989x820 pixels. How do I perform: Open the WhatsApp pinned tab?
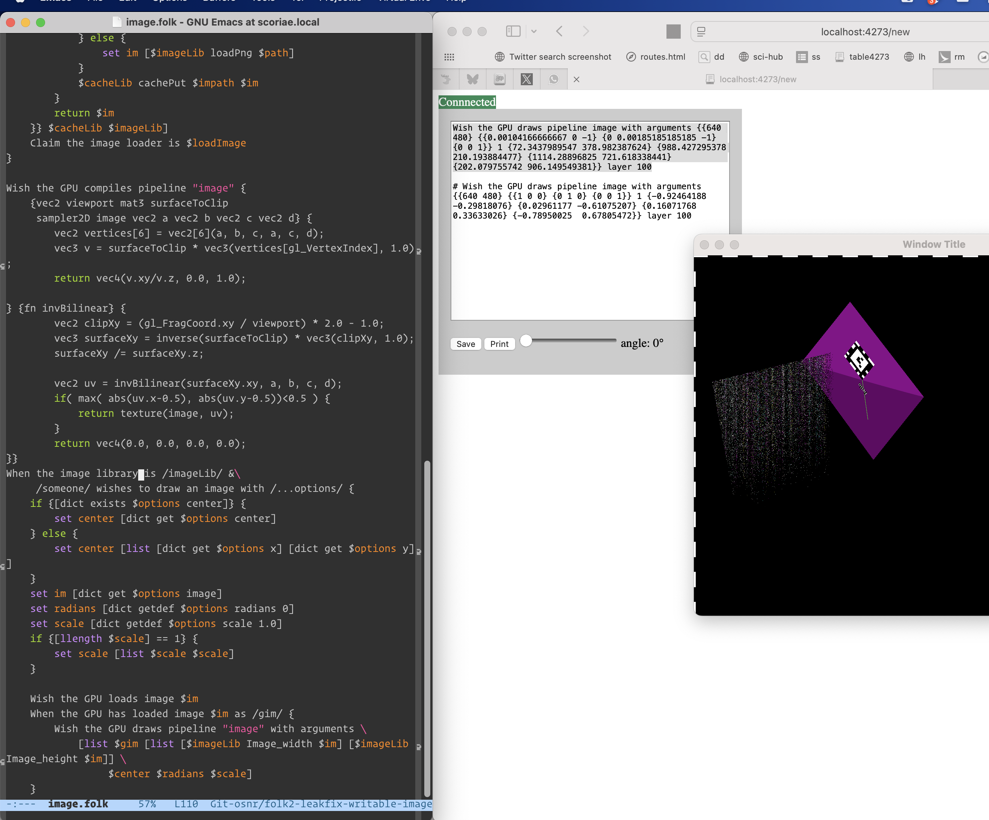(553, 79)
